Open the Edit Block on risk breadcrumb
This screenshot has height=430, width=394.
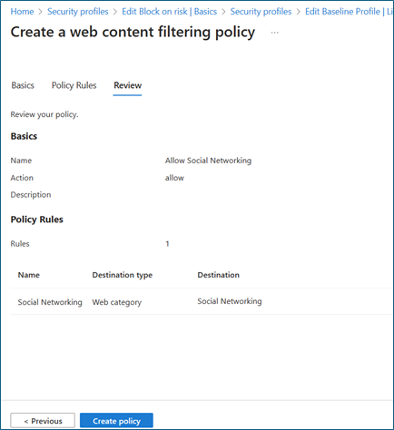click(170, 12)
